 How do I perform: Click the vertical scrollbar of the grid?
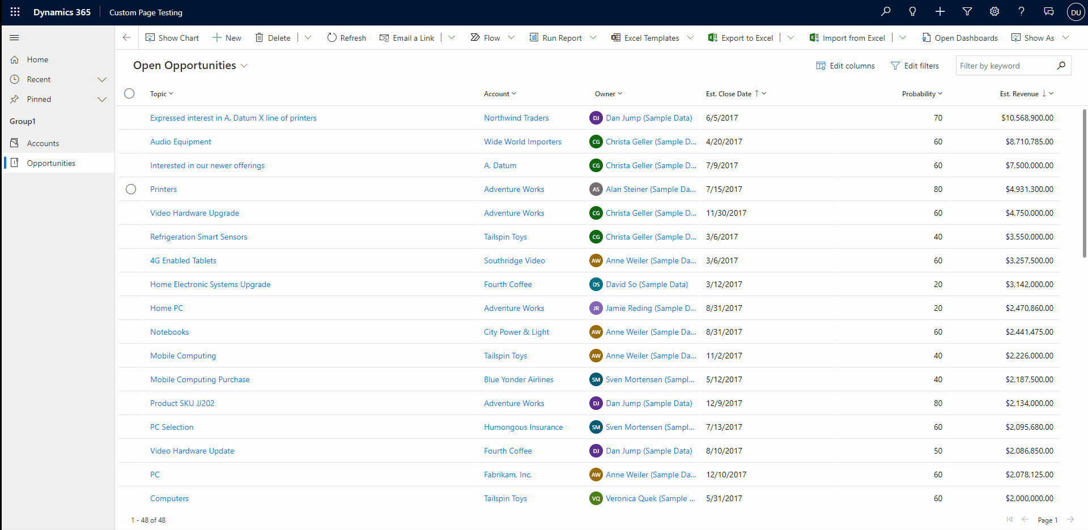point(1085,183)
